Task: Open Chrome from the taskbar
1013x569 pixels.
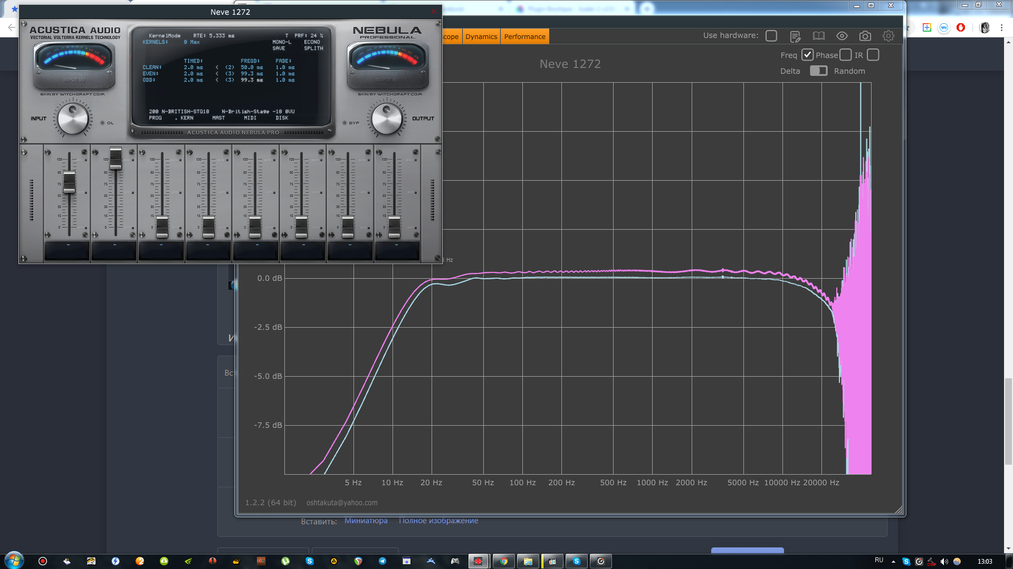Action: (503, 561)
